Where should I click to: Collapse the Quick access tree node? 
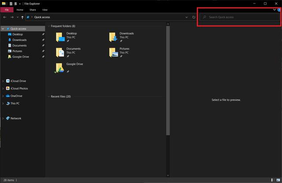[3, 29]
